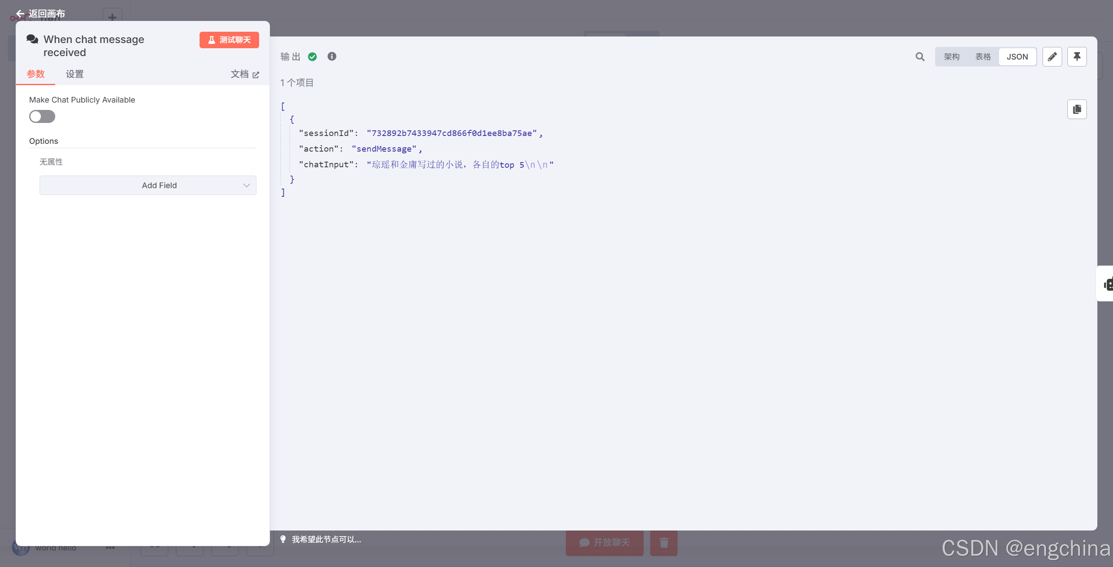Copy JSON with the clipboard icon
Screen dimensions: 1113x567
click(x=1076, y=109)
